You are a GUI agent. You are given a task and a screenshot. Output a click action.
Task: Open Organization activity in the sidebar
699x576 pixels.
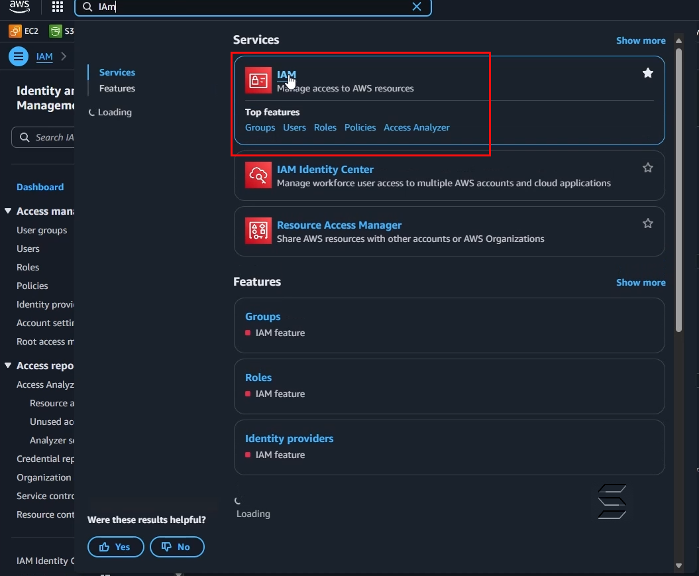click(x=44, y=477)
